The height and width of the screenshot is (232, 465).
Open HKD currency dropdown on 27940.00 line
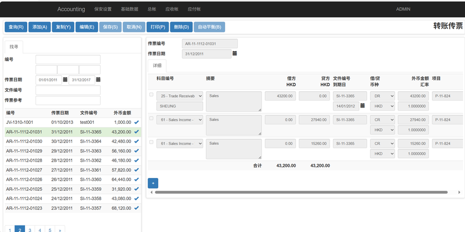[x=382, y=130]
